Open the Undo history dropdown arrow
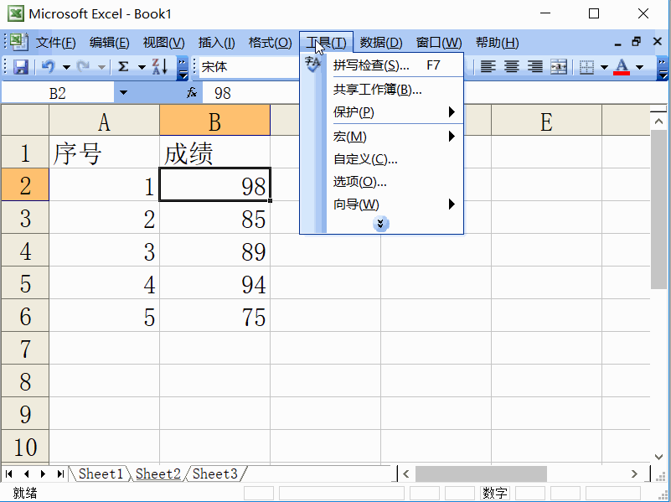Screen dimensions: 671x502 (66, 67)
